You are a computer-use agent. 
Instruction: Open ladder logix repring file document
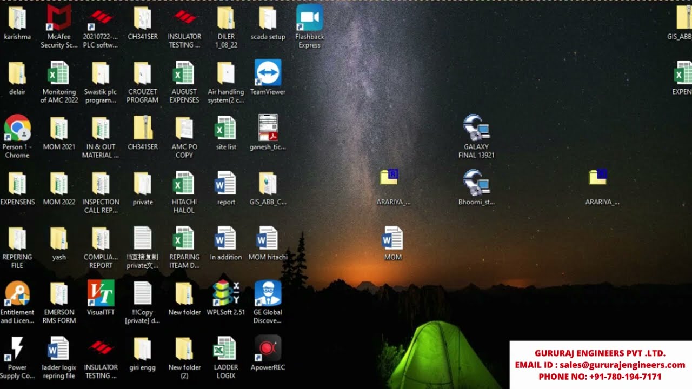[59, 357]
